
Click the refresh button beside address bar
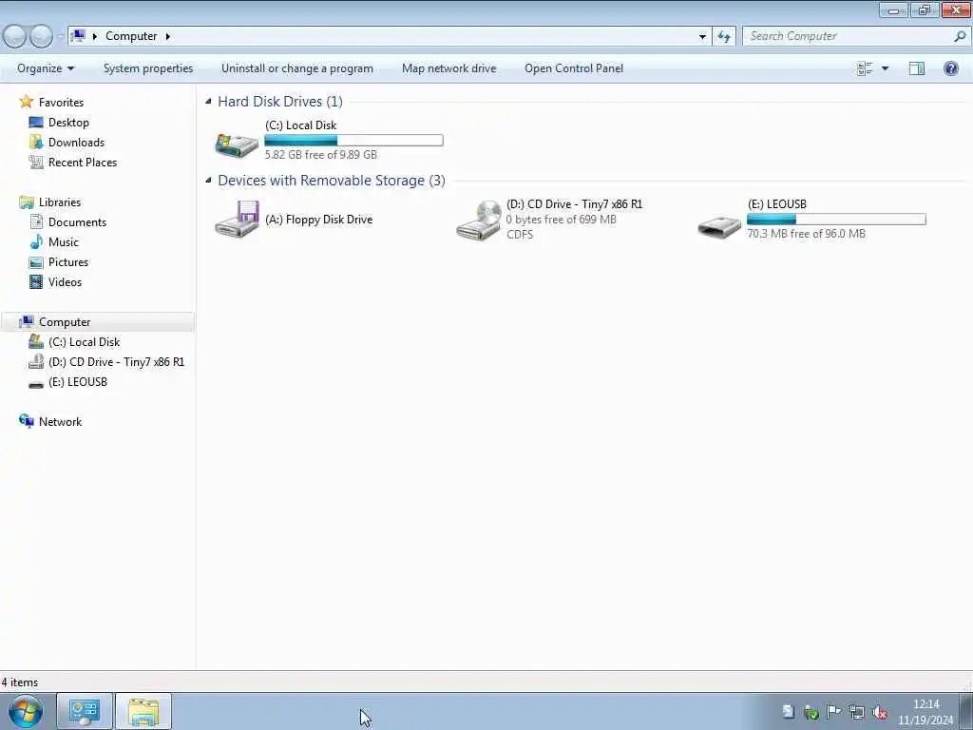pos(724,37)
